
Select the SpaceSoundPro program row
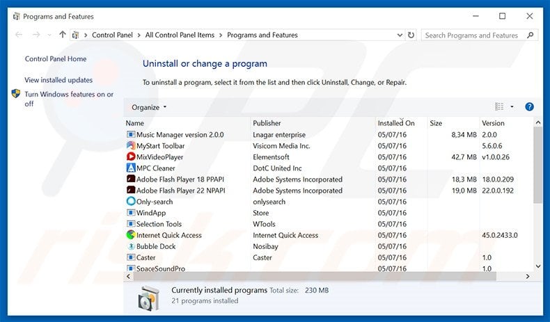pyautogui.click(x=328, y=268)
